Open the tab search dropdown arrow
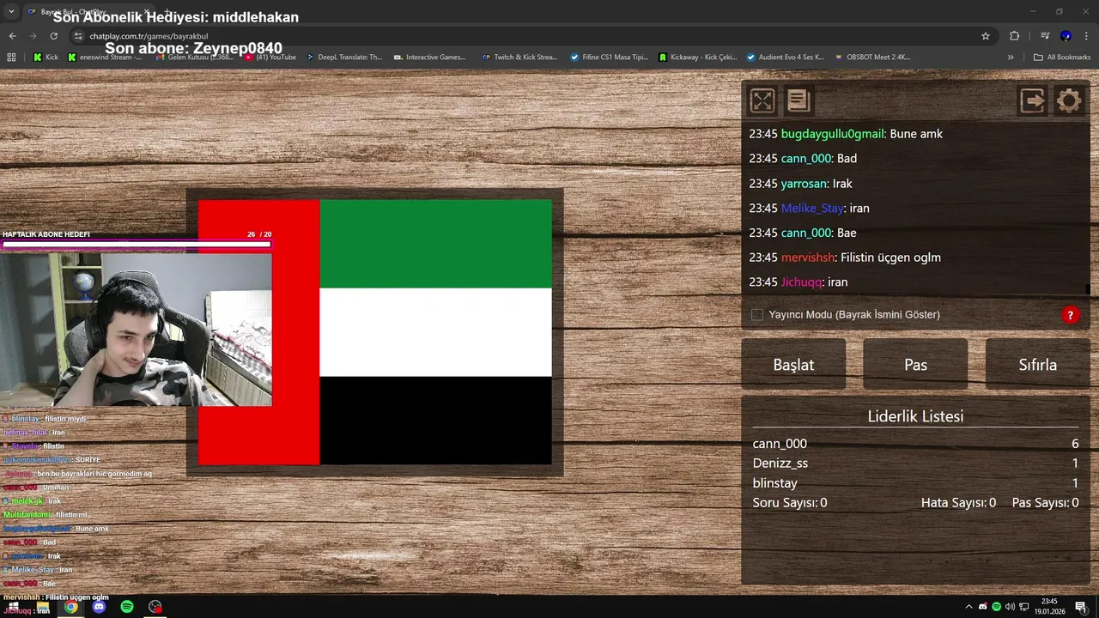This screenshot has width=1099, height=618. (11, 12)
